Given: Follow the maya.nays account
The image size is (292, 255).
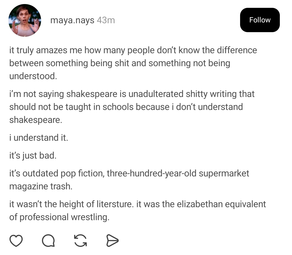Looking at the screenshot, I should click(260, 20).
